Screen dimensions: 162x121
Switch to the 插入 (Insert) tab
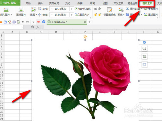(40, 3)
